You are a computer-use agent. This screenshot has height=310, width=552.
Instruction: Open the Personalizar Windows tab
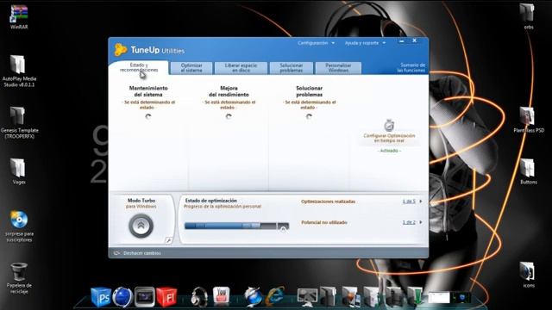338,68
